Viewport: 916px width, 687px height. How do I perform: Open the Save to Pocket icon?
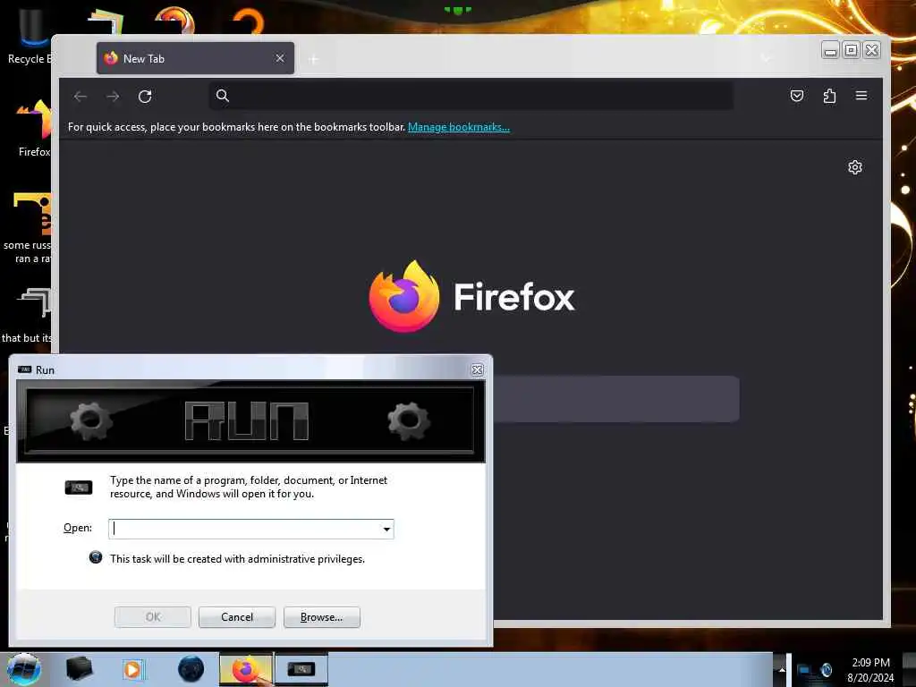[x=797, y=96]
